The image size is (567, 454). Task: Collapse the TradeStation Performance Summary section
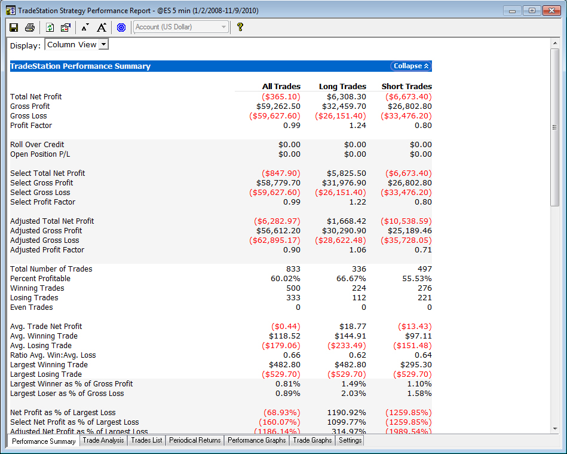click(411, 66)
